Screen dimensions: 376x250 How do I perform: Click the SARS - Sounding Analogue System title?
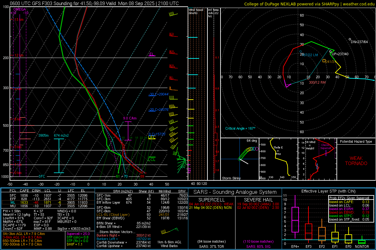[x=235, y=192]
